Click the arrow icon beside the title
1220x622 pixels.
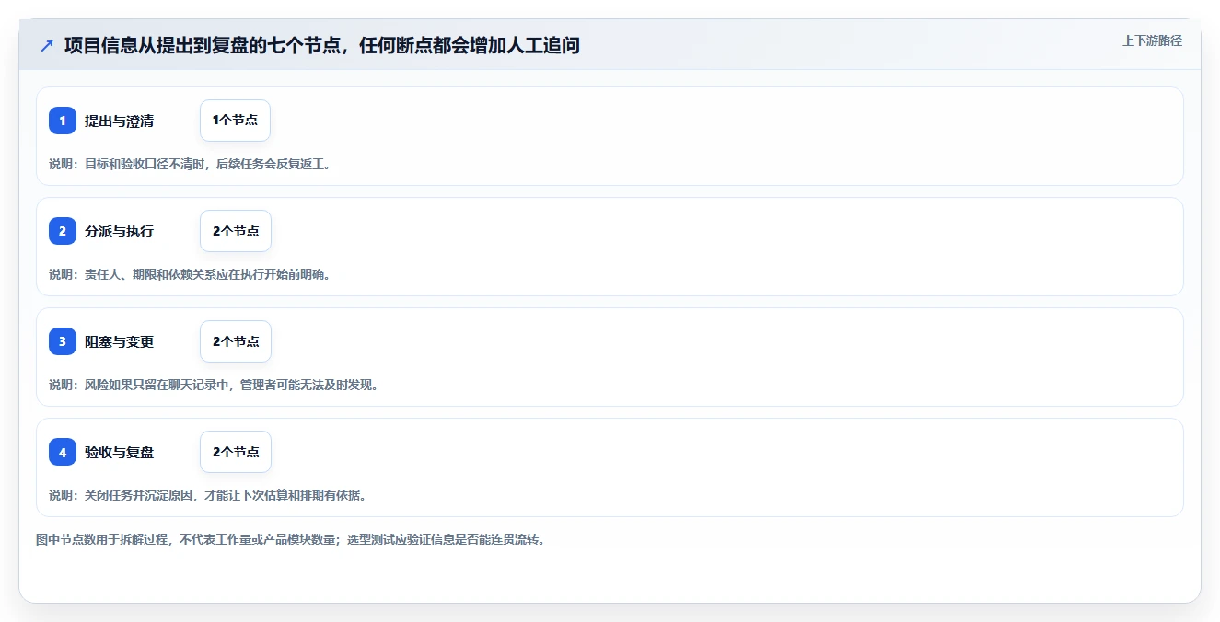pos(47,45)
